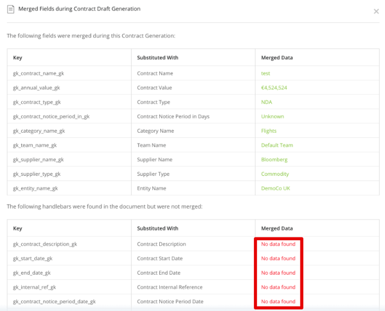Click 'No data found' for Contract Description

278,244
